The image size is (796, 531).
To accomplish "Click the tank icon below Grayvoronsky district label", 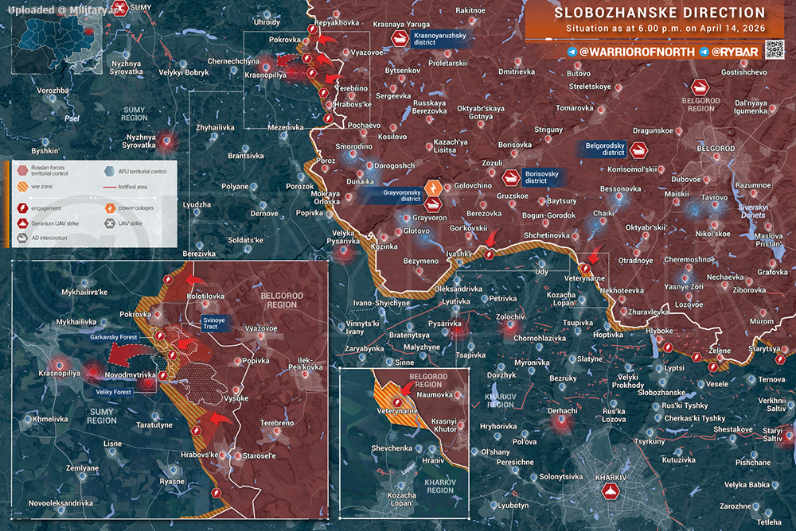I will point(433,205).
